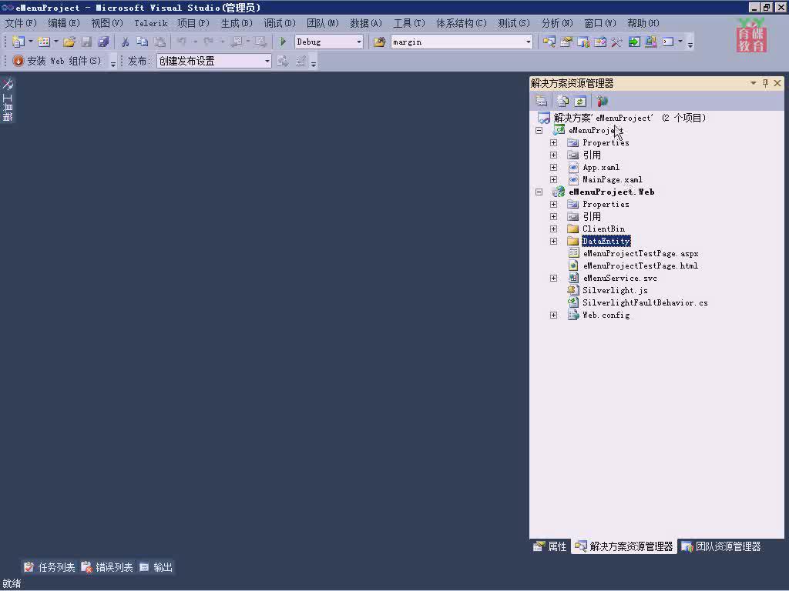Collapse the eMenuProject tree node
This screenshot has height=591, width=789.
(x=539, y=130)
